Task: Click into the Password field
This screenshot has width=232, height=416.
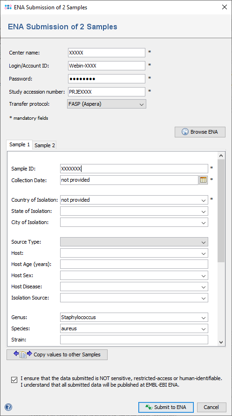Action: 106,79
